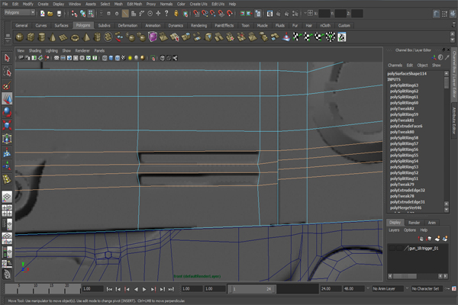
Task: Toggle Snap to Grids magnet
Action: (x=197, y=14)
